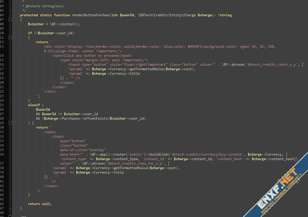Collapse the renderButtonForUser function body fold marker
This screenshot has width=308, height=217.
[10, 19]
